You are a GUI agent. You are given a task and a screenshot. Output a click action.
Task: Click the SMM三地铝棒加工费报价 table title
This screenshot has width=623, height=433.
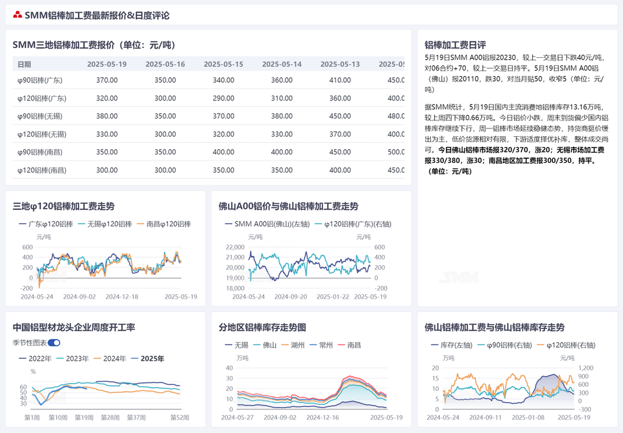tap(94, 45)
